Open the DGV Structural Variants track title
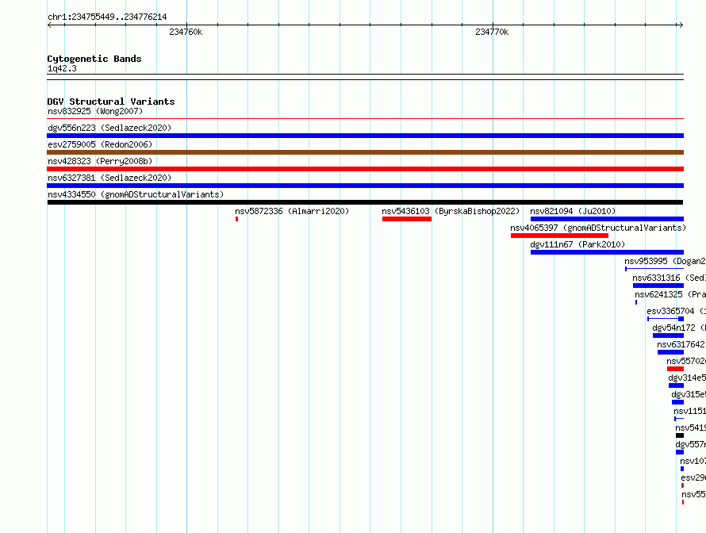 click(x=111, y=102)
